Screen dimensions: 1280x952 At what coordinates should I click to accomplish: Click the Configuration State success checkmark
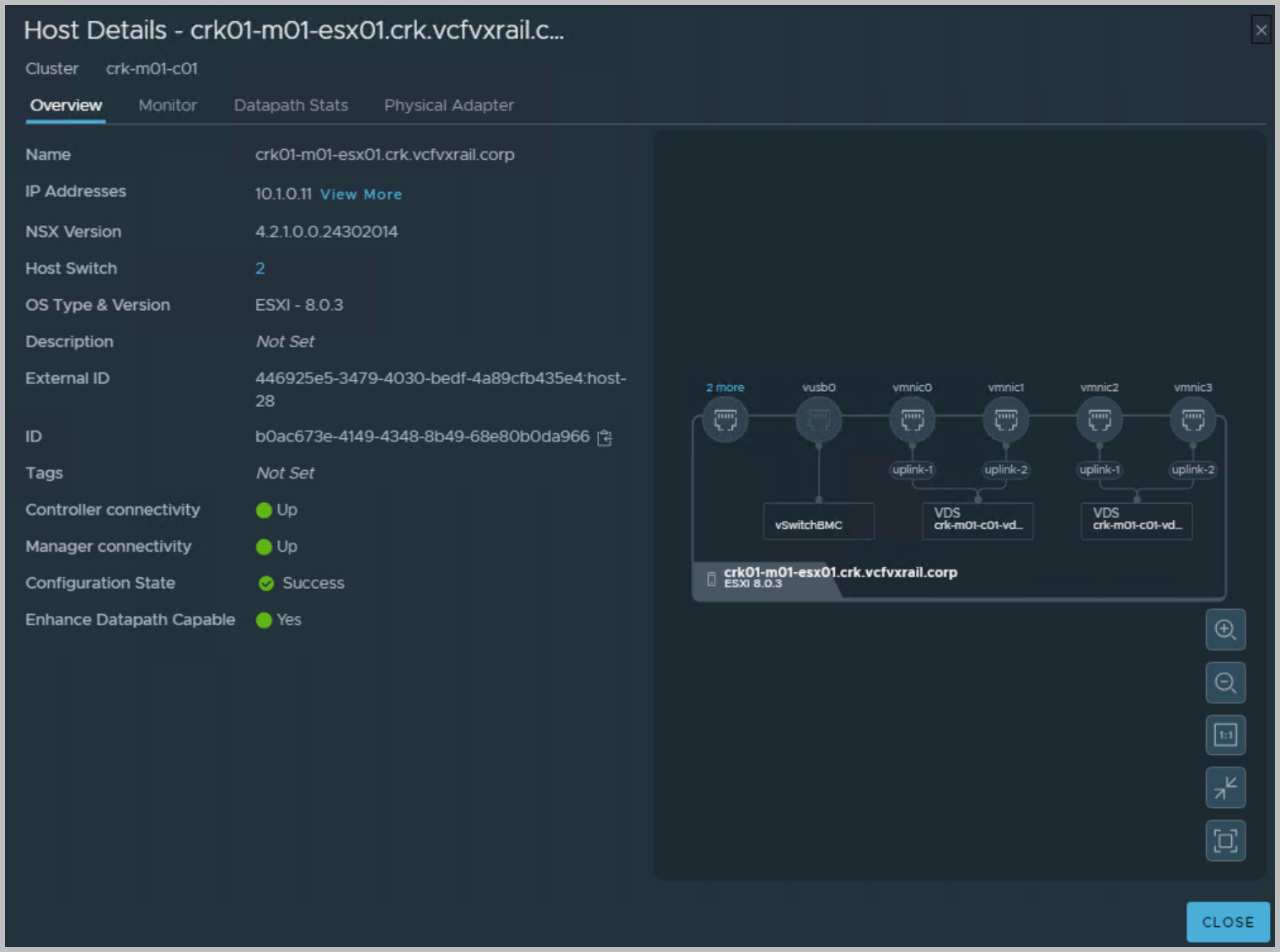coord(266,583)
